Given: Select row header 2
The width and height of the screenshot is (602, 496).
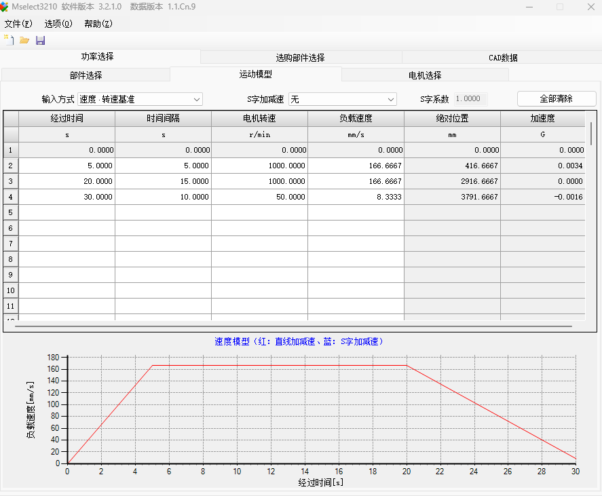Looking at the screenshot, I should tap(11, 166).
